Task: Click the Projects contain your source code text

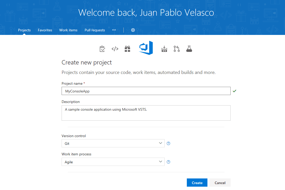Action: (138, 72)
